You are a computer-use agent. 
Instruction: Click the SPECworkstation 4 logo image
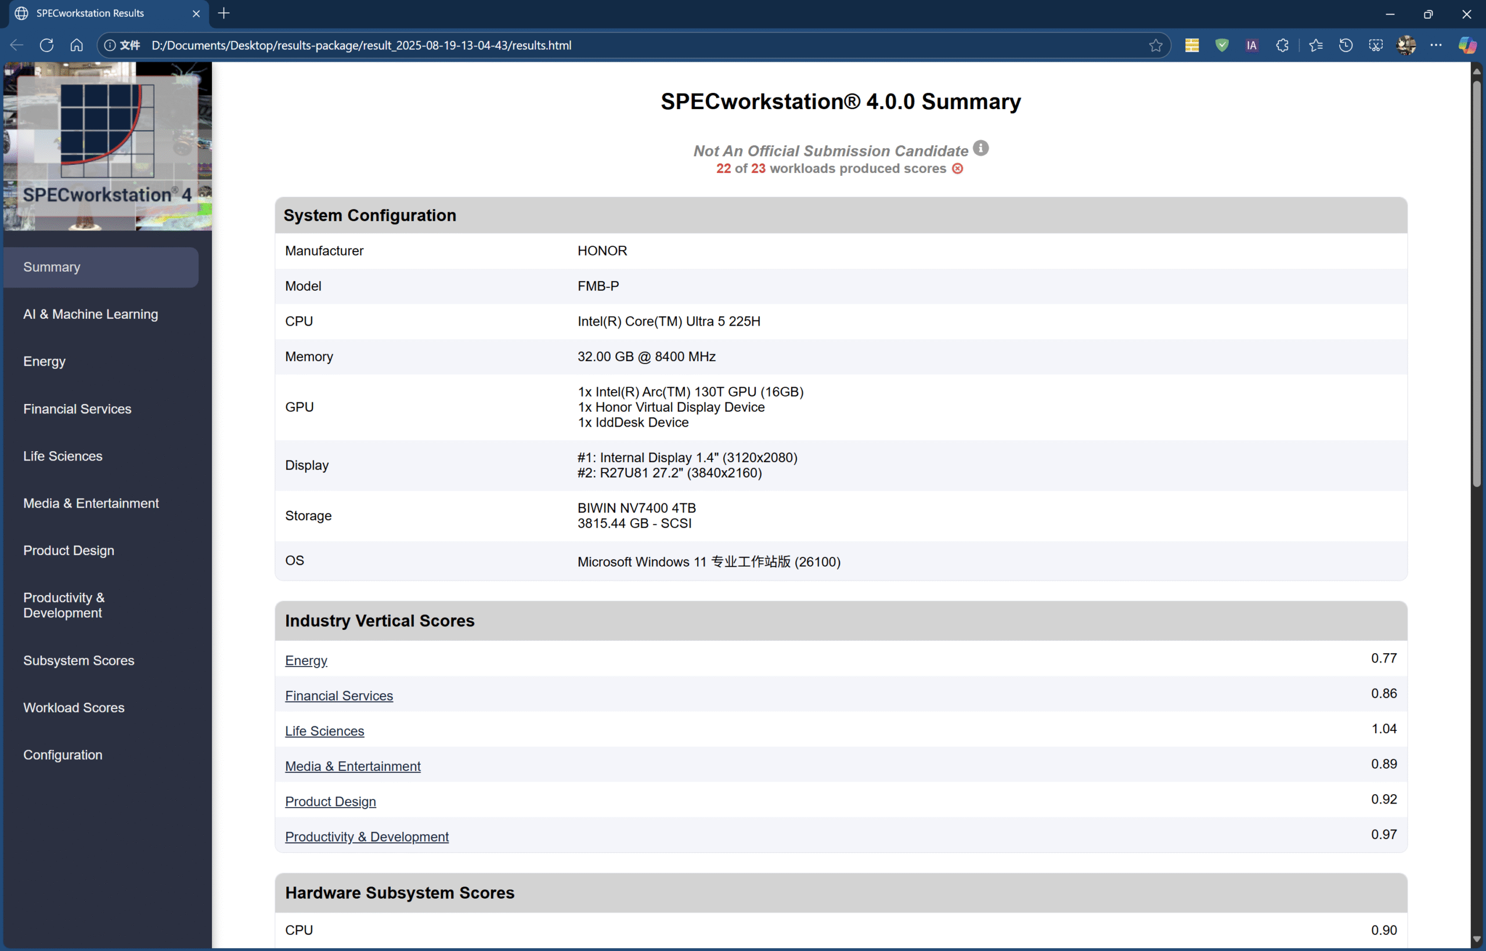[107, 146]
